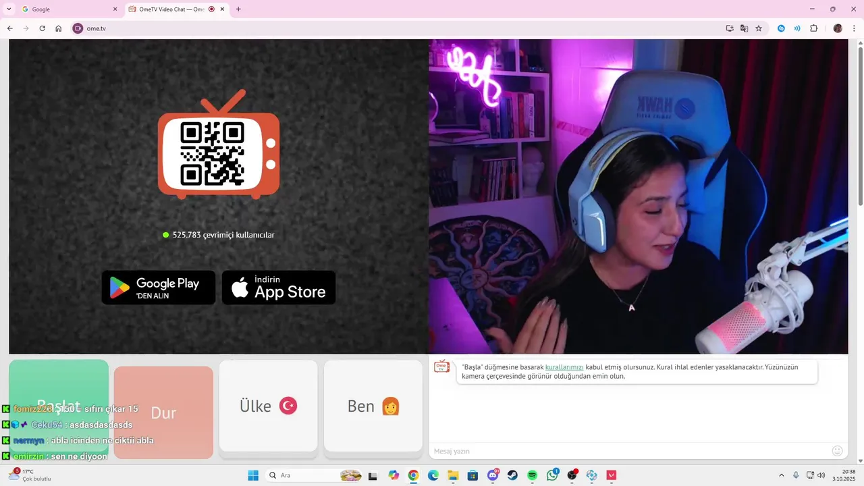Click the microphone tray icon
Image resolution: width=864 pixels, height=486 pixels.
point(796,475)
